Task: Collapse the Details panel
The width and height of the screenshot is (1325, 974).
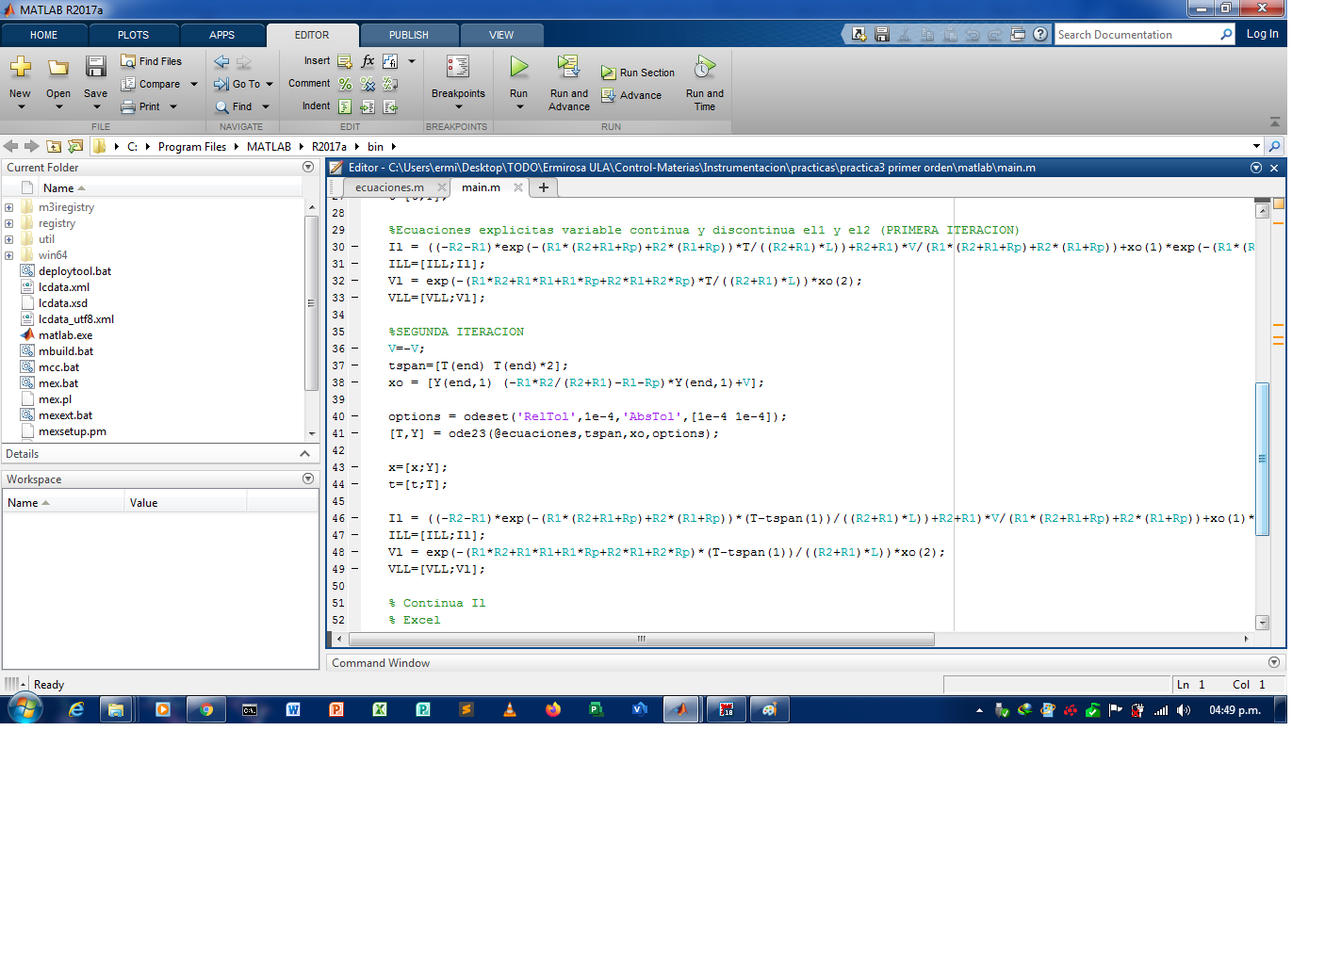Action: [303, 453]
